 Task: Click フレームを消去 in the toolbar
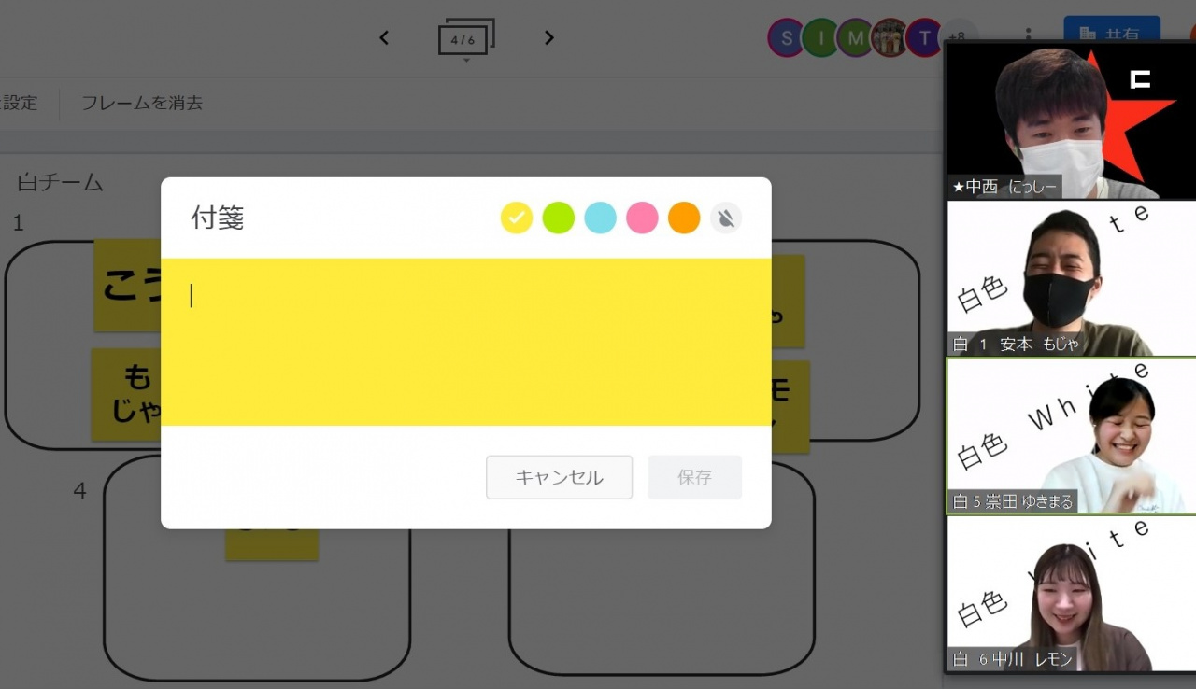pos(142,103)
